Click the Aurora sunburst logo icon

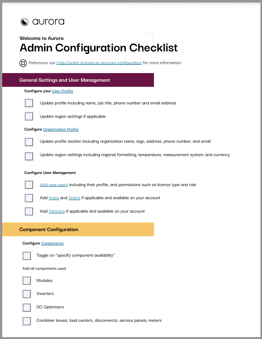pos(25,22)
